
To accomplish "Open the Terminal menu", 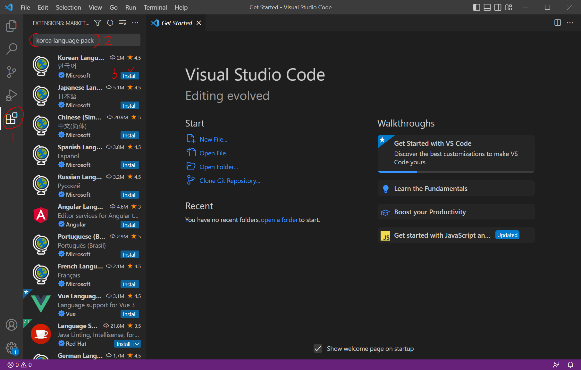I will 155,7.
